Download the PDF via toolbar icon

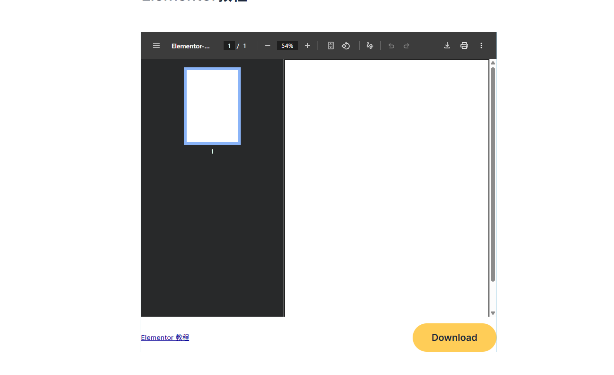click(447, 46)
